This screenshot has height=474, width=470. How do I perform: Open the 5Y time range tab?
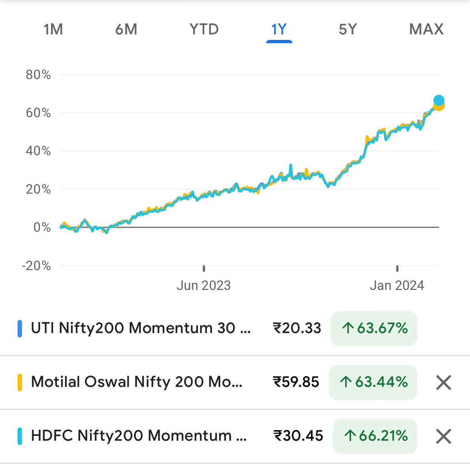348,29
